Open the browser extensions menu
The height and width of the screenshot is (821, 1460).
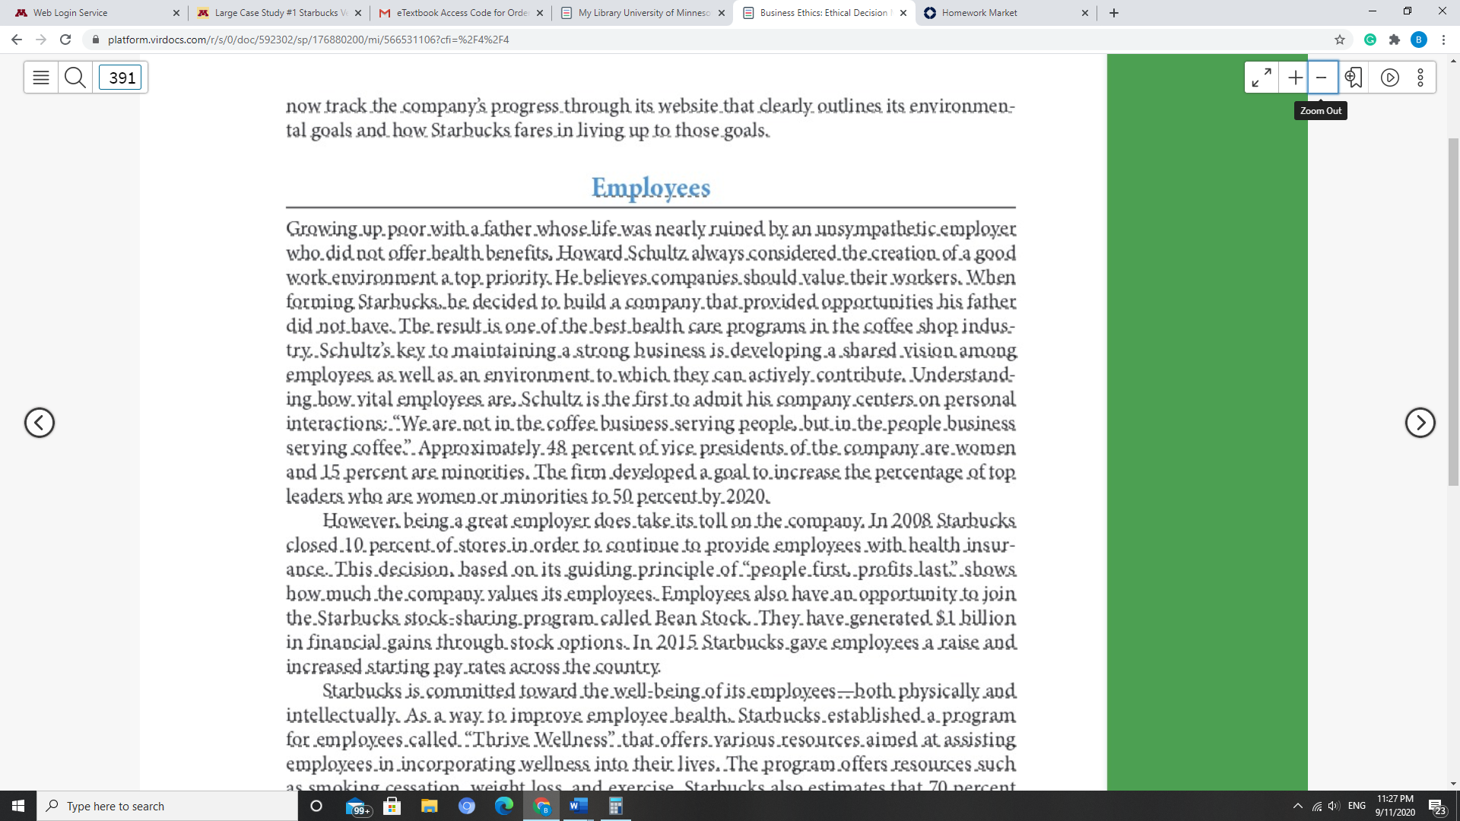[1395, 40]
